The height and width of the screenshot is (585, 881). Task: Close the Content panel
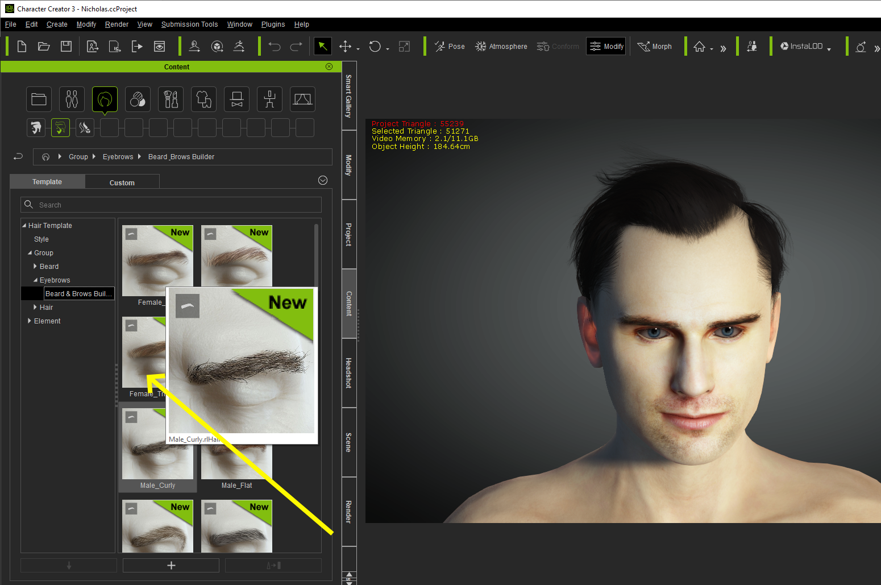(x=329, y=67)
